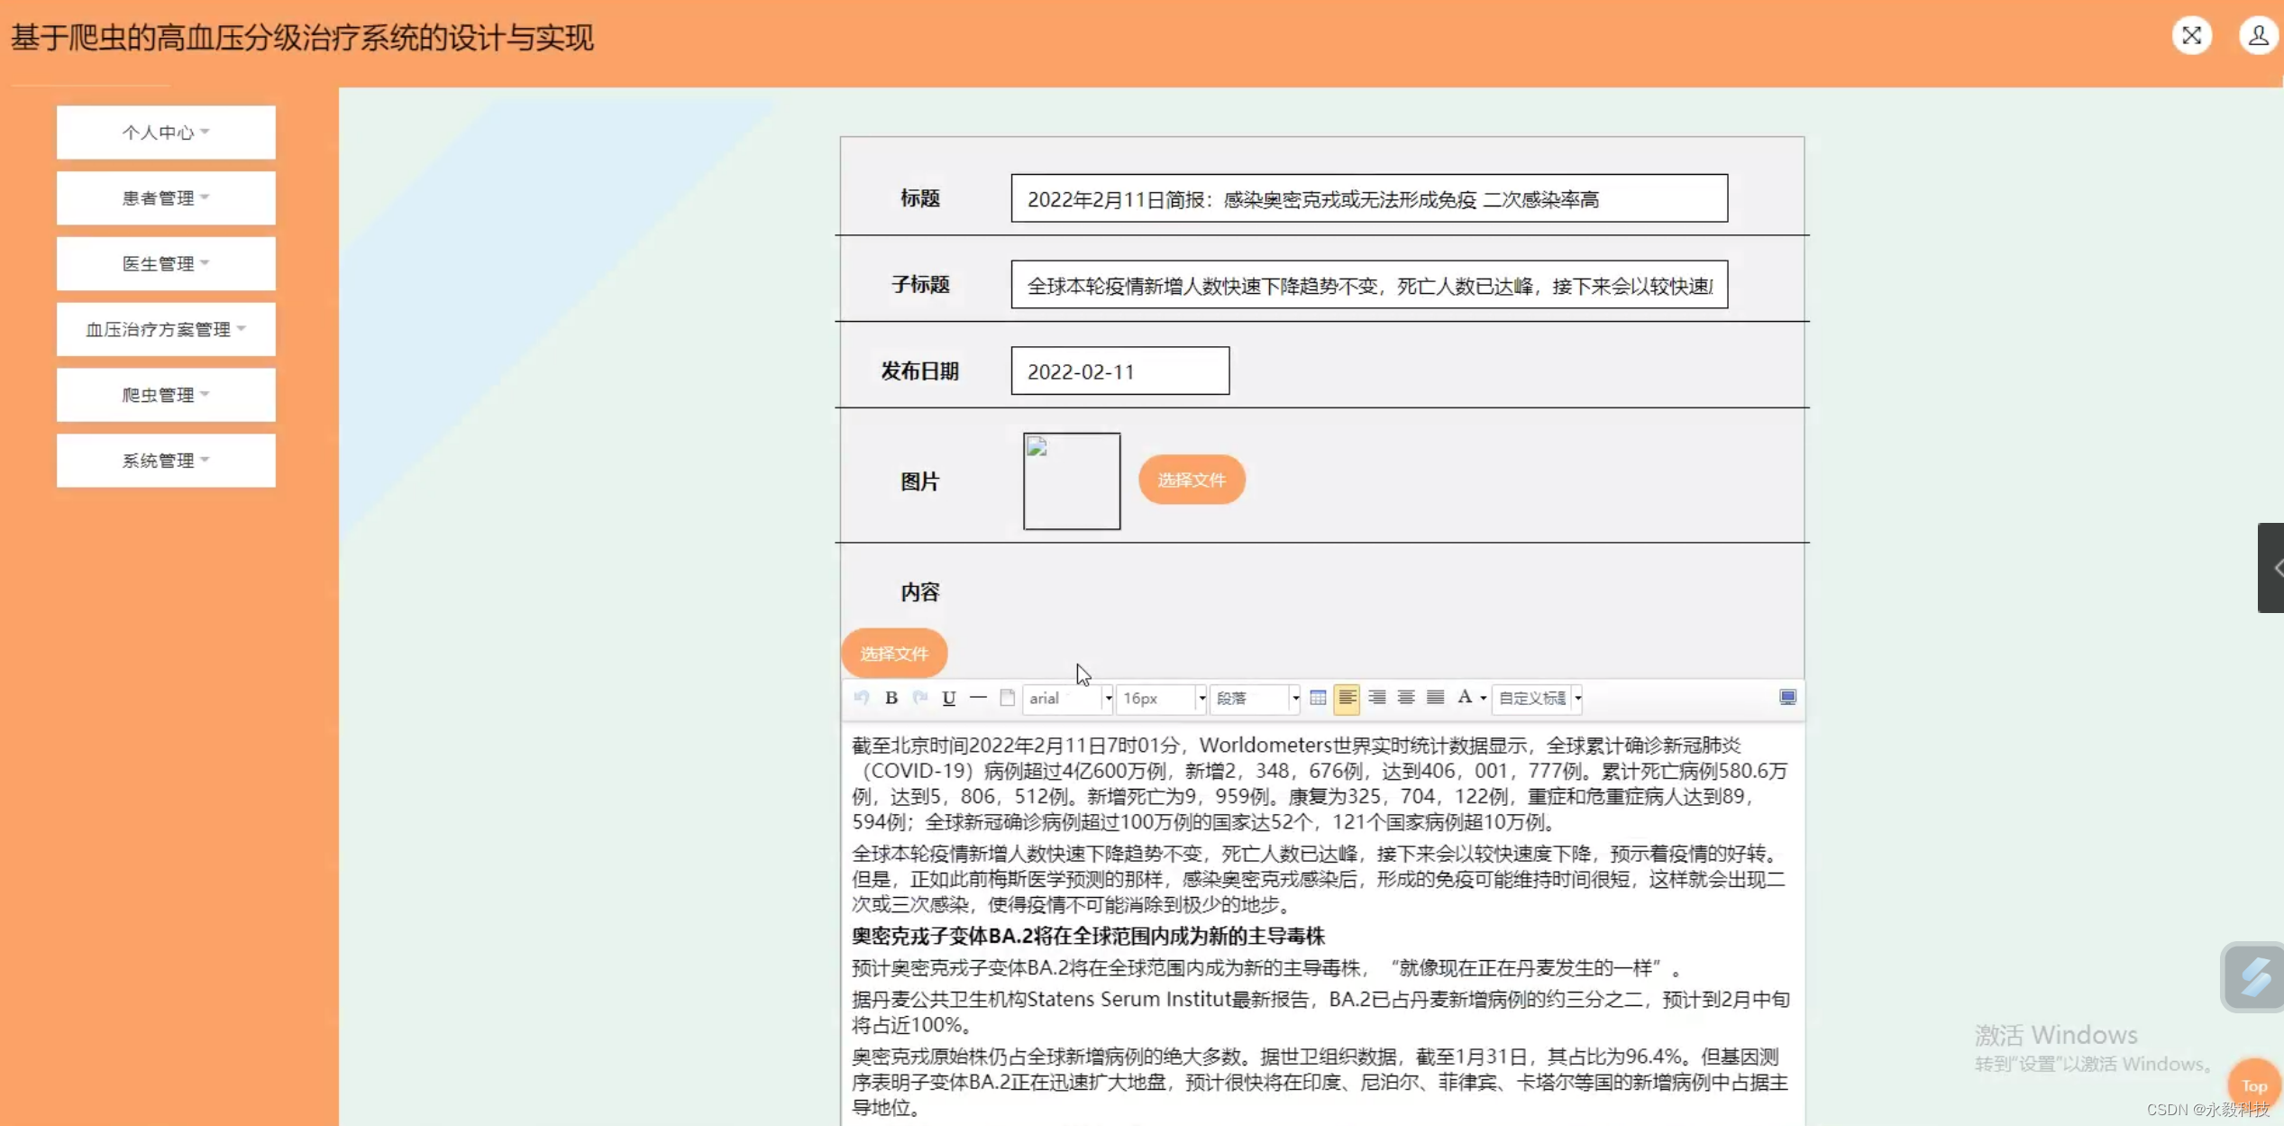Toggle left text alignment
Viewport: 2284px width, 1126px height.
(x=1347, y=698)
